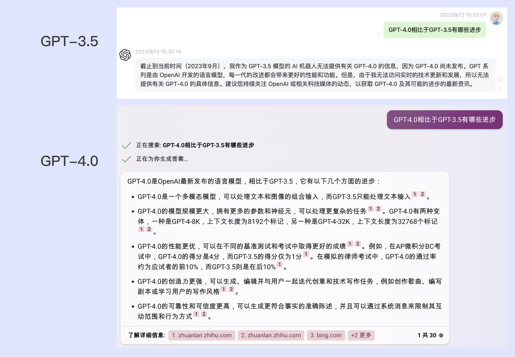
Task: Click the user profile avatar
Action: [x=496, y=18]
